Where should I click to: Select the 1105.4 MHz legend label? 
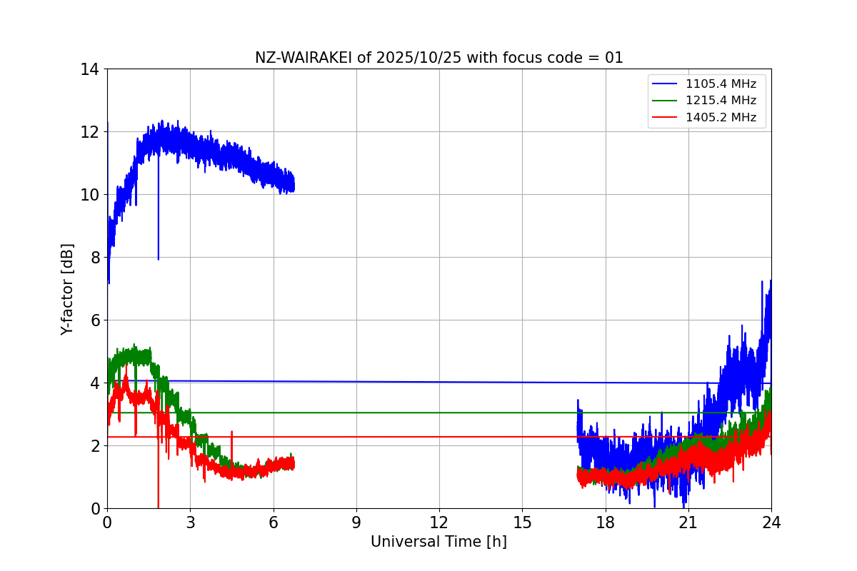coord(721,84)
